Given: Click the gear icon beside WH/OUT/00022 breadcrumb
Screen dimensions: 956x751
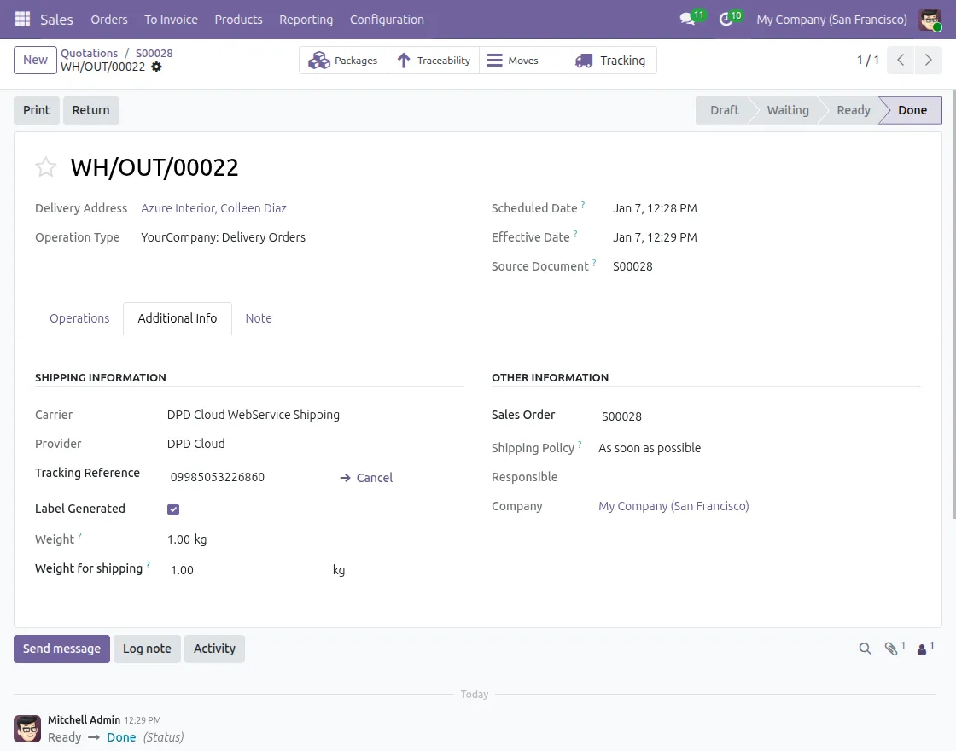Looking at the screenshot, I should (x=156, y=67).
